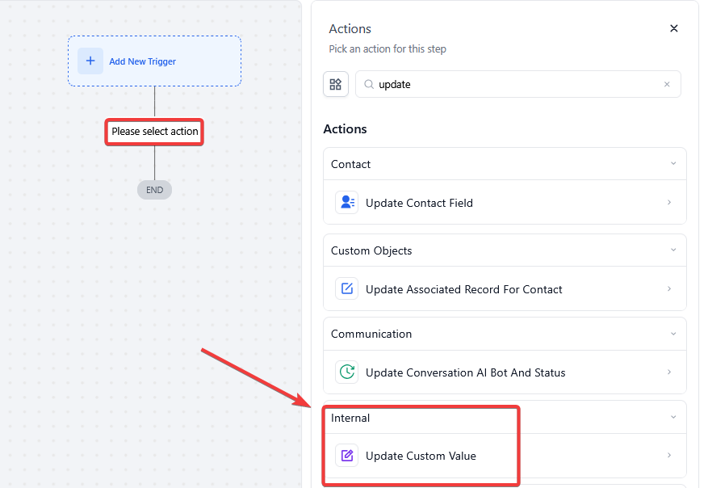This screenshot has height=488, width=708.
Task: Collapse the Communication section
Action: (x=673, y=334)
